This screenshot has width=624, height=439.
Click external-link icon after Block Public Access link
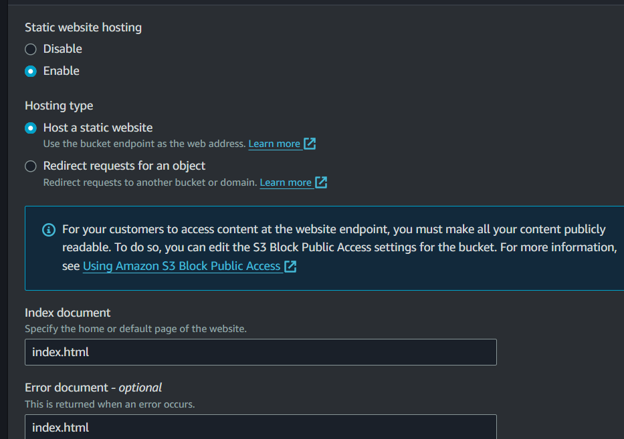(x=290, y=266)
